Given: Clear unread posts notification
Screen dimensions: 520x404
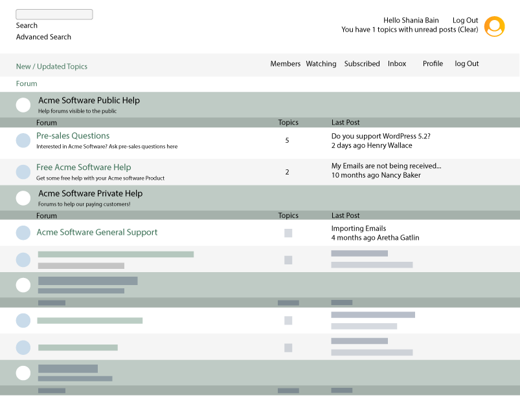Looking at the screenshot, I should pyautogui.click(x=468, y=30).
